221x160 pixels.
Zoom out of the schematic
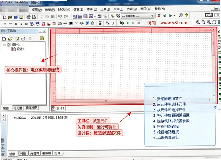pos(203,22)
